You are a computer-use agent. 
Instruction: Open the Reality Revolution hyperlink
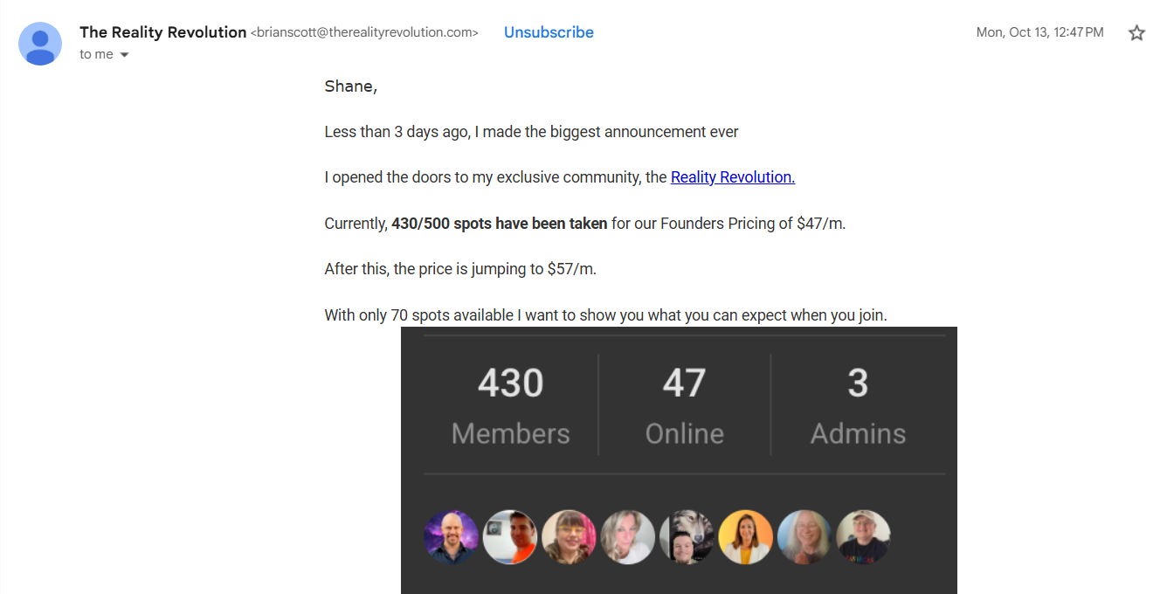tap(732, 177)
